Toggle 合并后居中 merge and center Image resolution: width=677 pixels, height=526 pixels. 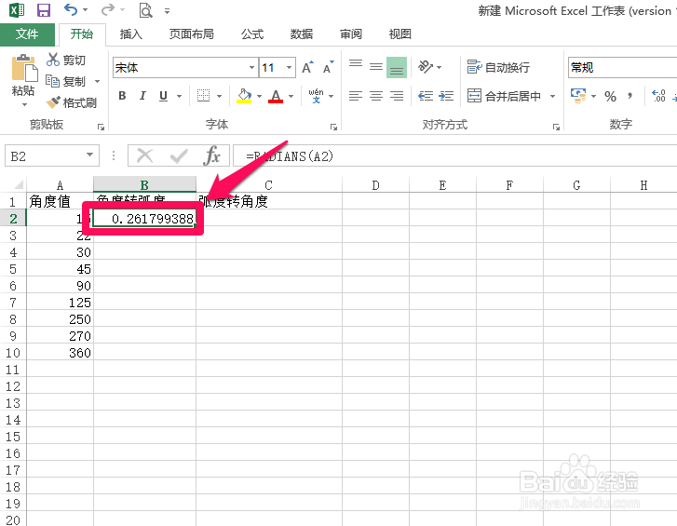tap(504, 96)
